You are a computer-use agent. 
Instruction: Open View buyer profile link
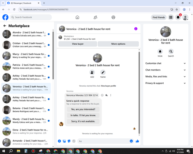108,86
